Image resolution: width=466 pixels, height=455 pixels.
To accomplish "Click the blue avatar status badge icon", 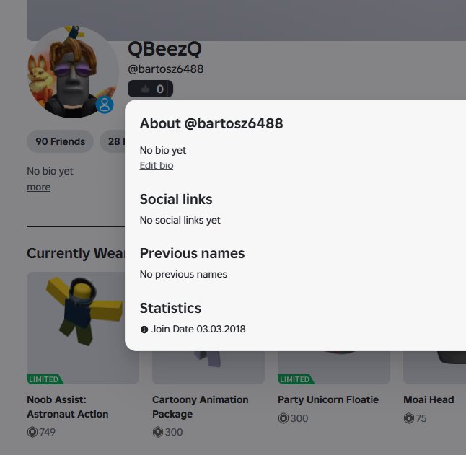I will click(105, 105).
